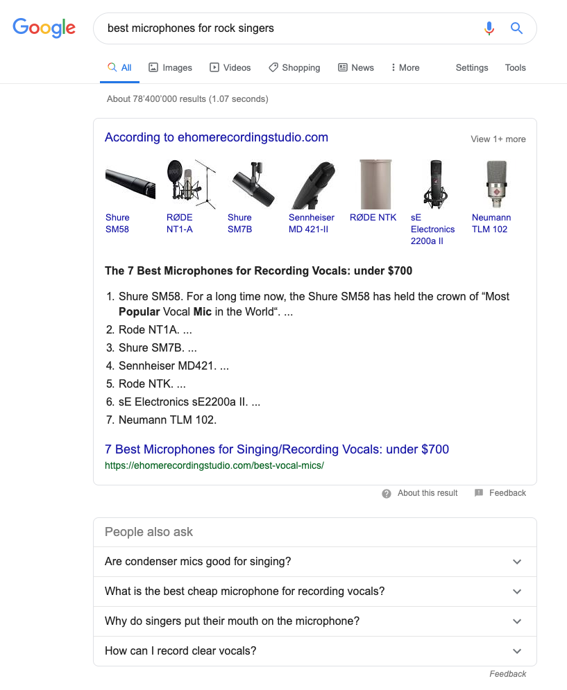
Task: Click the blue magnifier search icon
Action: (516, 28)
